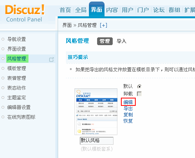Switch to the 导入 tab
Image resolution: width=195 pixels, height=158 pixels.
click(x=121, y=41)
